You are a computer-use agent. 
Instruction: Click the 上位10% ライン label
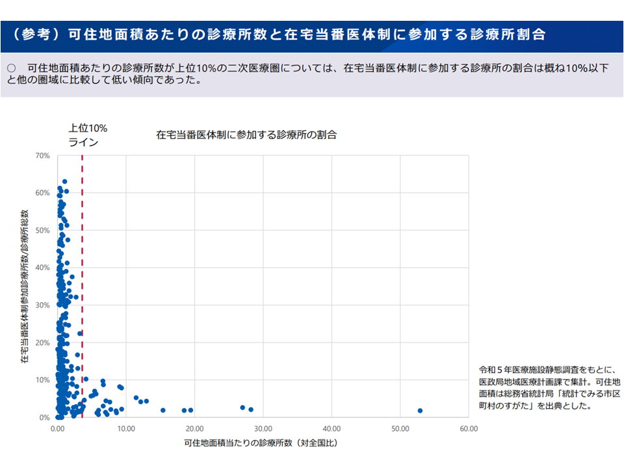tap(87, 135)
